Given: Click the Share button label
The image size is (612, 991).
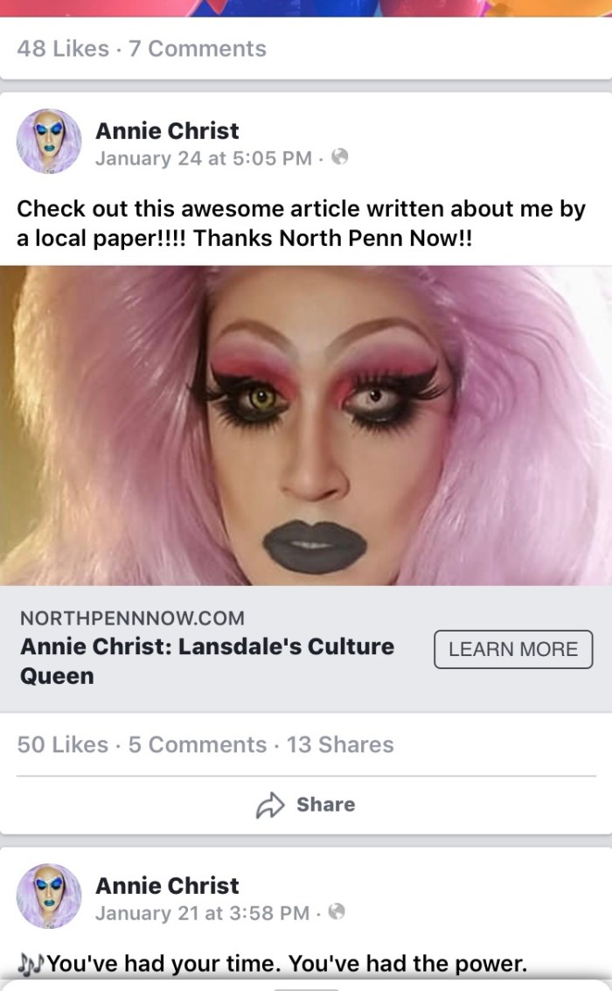Looking at the screenshot, I should pyautogui.click(x=326, y=805).
